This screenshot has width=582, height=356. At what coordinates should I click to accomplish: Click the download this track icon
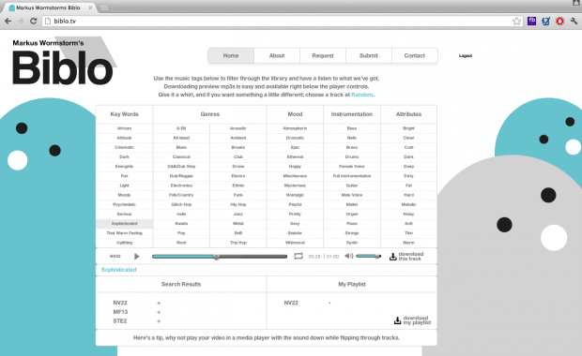392,257
